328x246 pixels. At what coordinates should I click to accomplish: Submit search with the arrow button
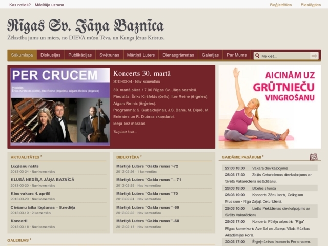314,56
